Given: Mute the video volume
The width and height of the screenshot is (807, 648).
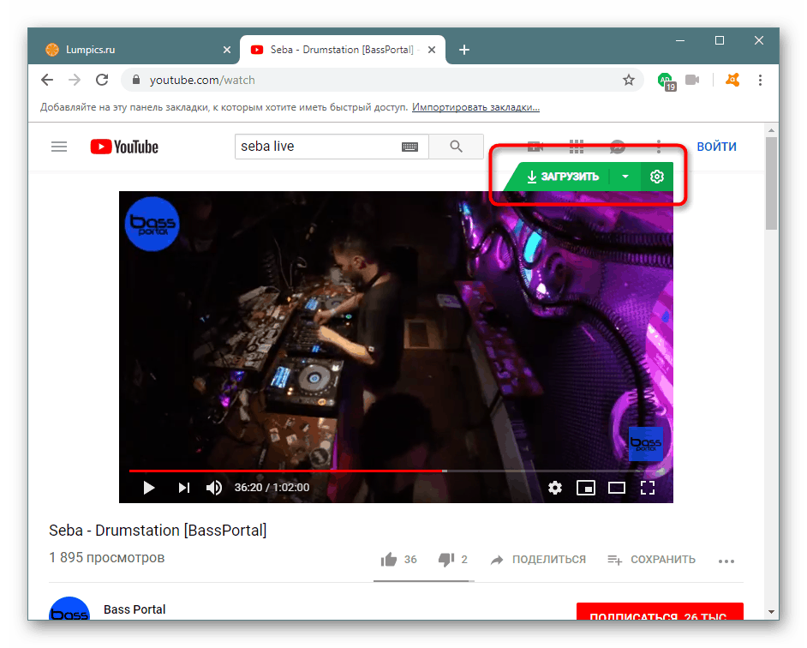Looking at the screenshot, I should tap(214, 488).
